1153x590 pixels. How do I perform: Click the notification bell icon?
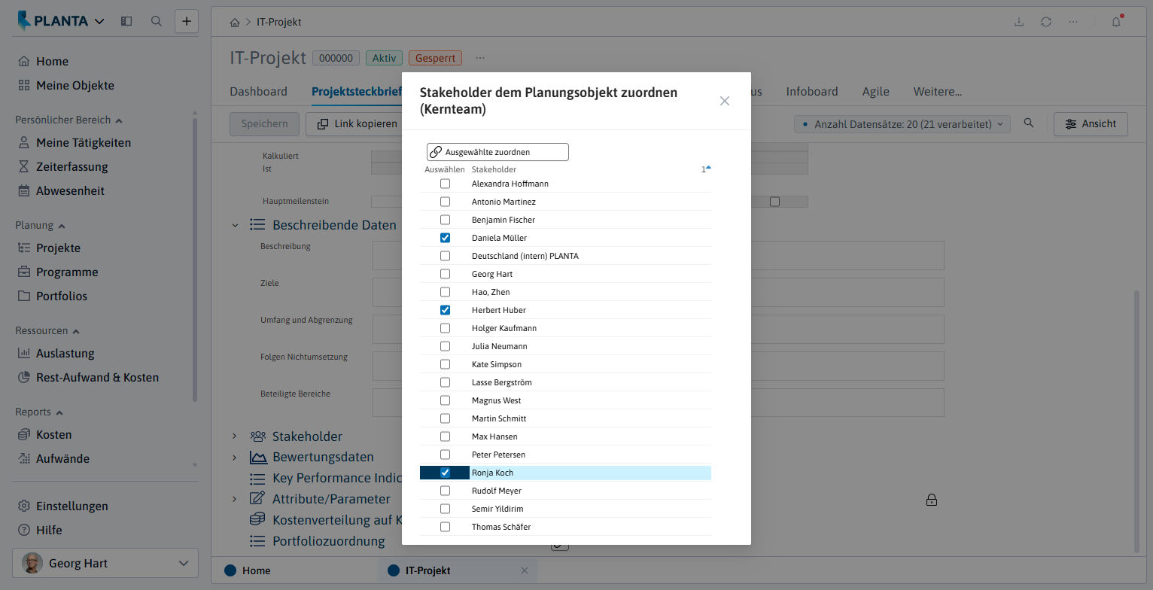pyautogui.click(x=1116, y=22)
